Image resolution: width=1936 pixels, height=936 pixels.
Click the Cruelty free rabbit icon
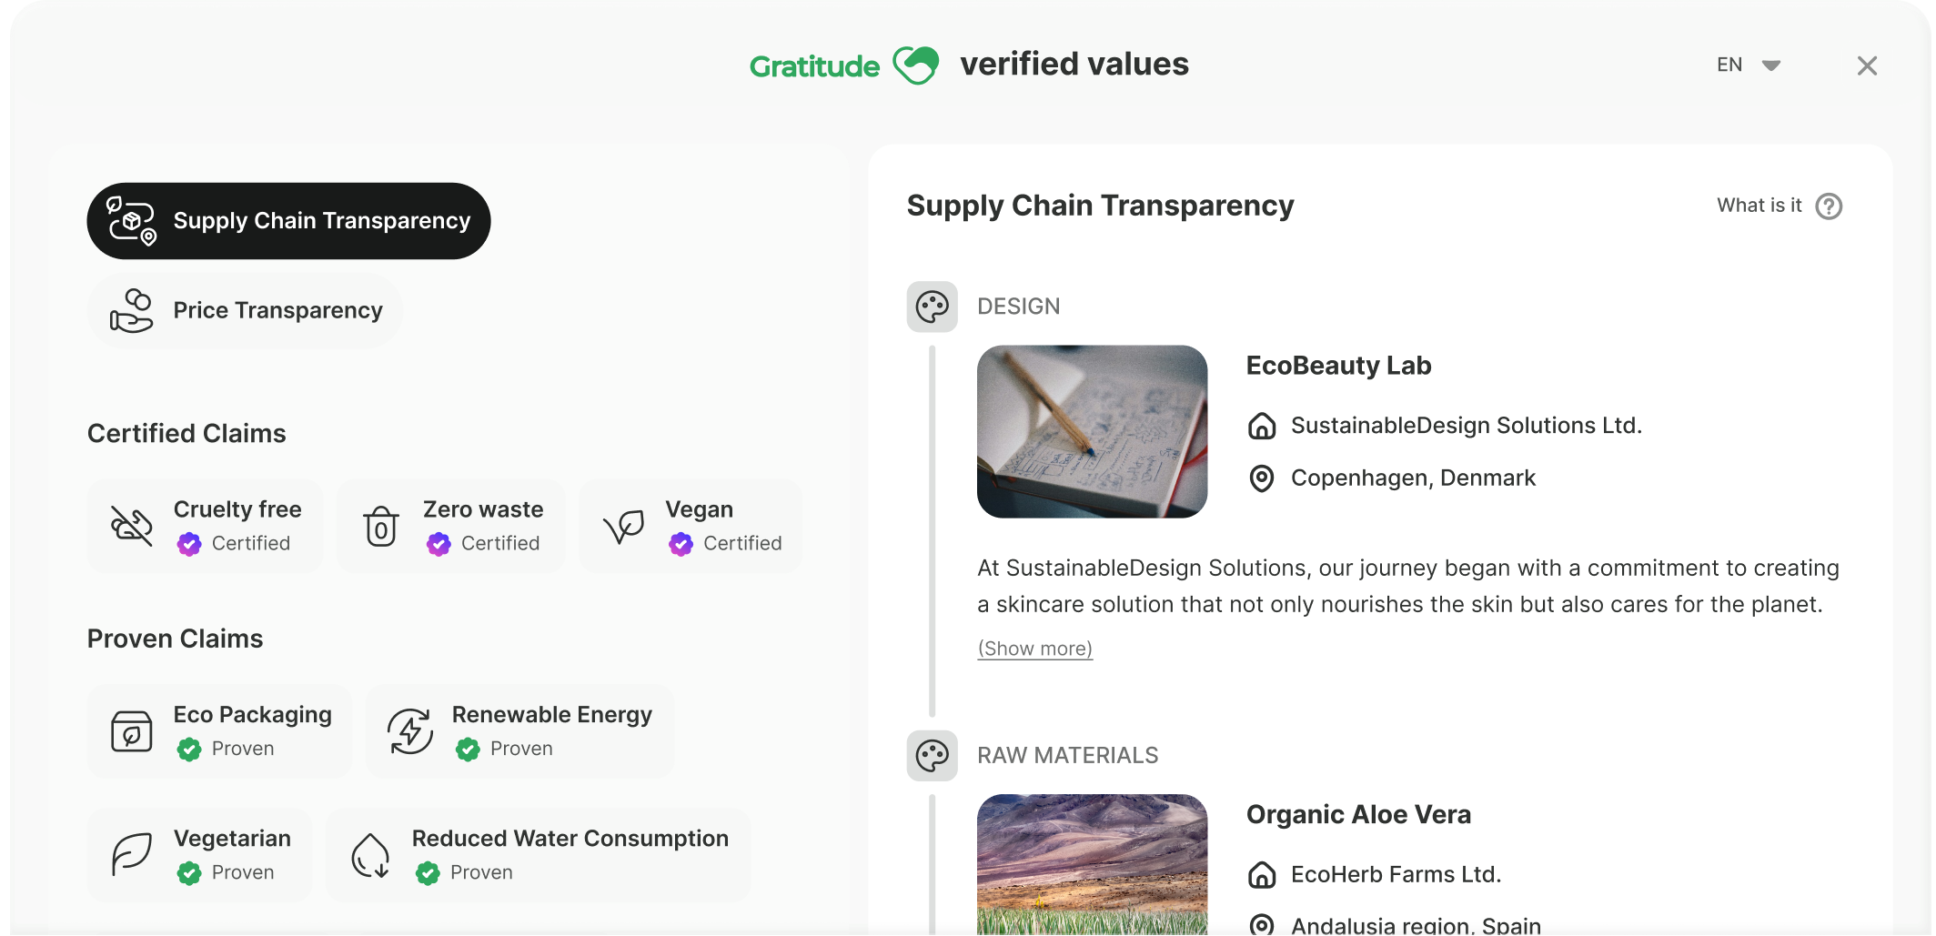132,526
